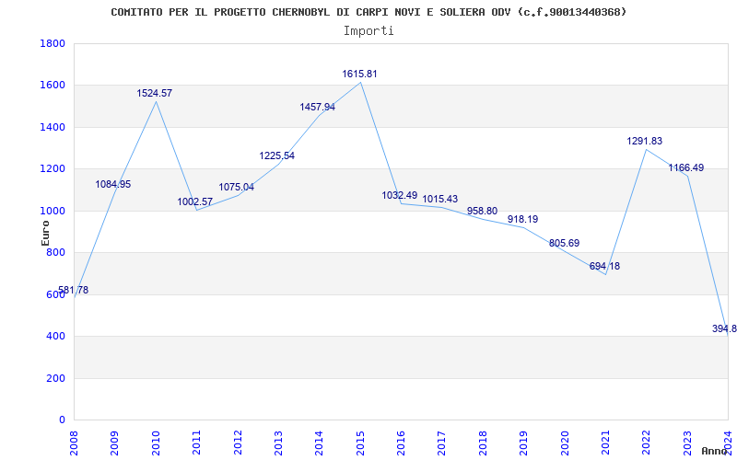The image size is (737, 460).
Task: Click the 1084.95 data label
Action: 113,185
